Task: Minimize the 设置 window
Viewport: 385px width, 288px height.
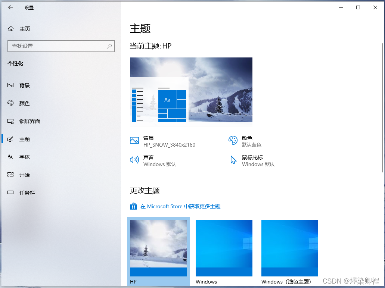Action: (341, 7)
